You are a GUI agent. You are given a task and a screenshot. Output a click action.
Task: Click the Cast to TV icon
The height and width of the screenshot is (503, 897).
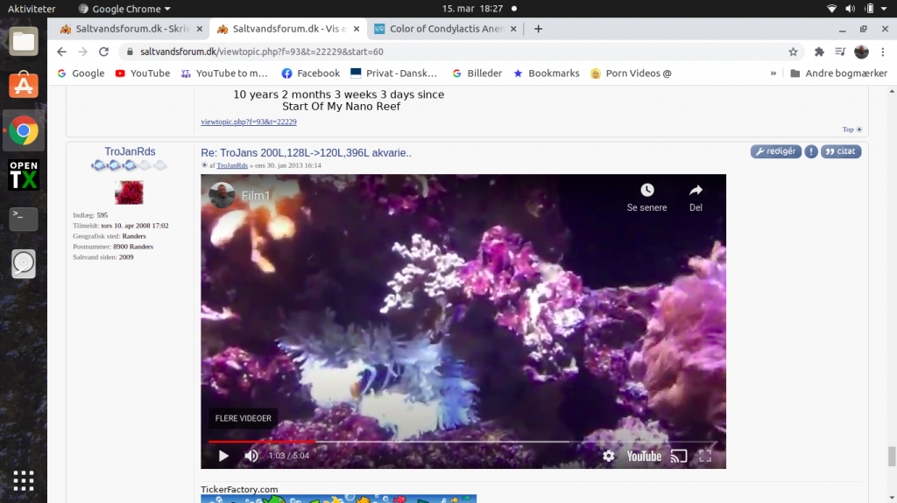[x=678, y=456]
